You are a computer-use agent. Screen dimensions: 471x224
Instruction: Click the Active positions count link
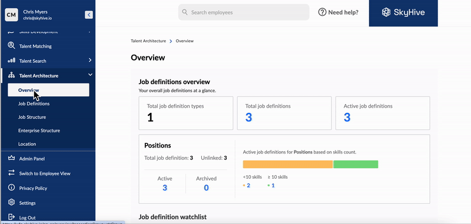pos(165,188)
